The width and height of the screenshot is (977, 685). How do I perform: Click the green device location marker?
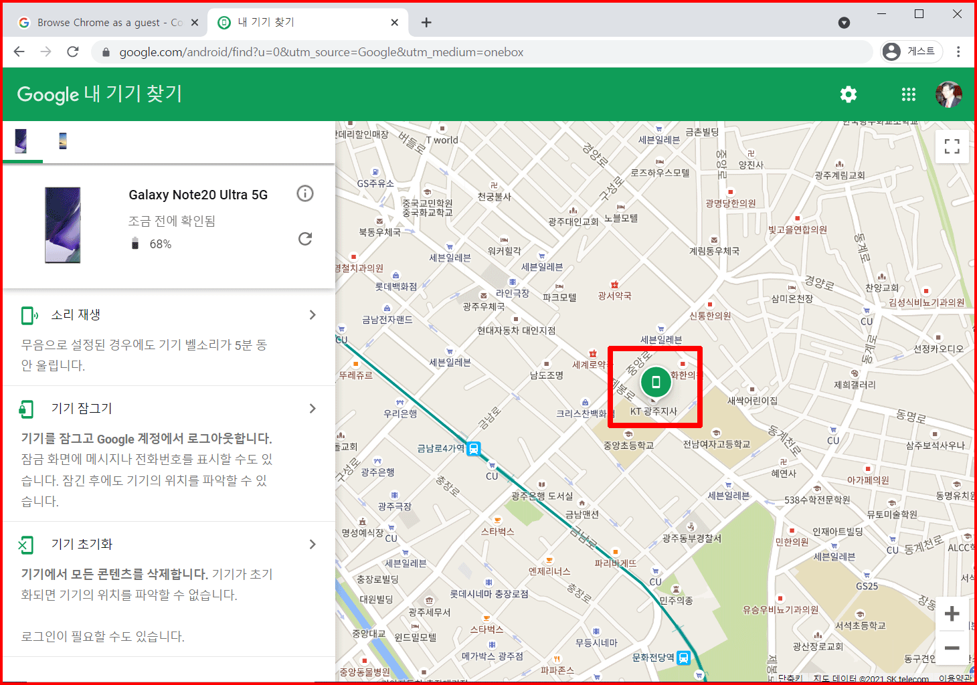point(656,382)
